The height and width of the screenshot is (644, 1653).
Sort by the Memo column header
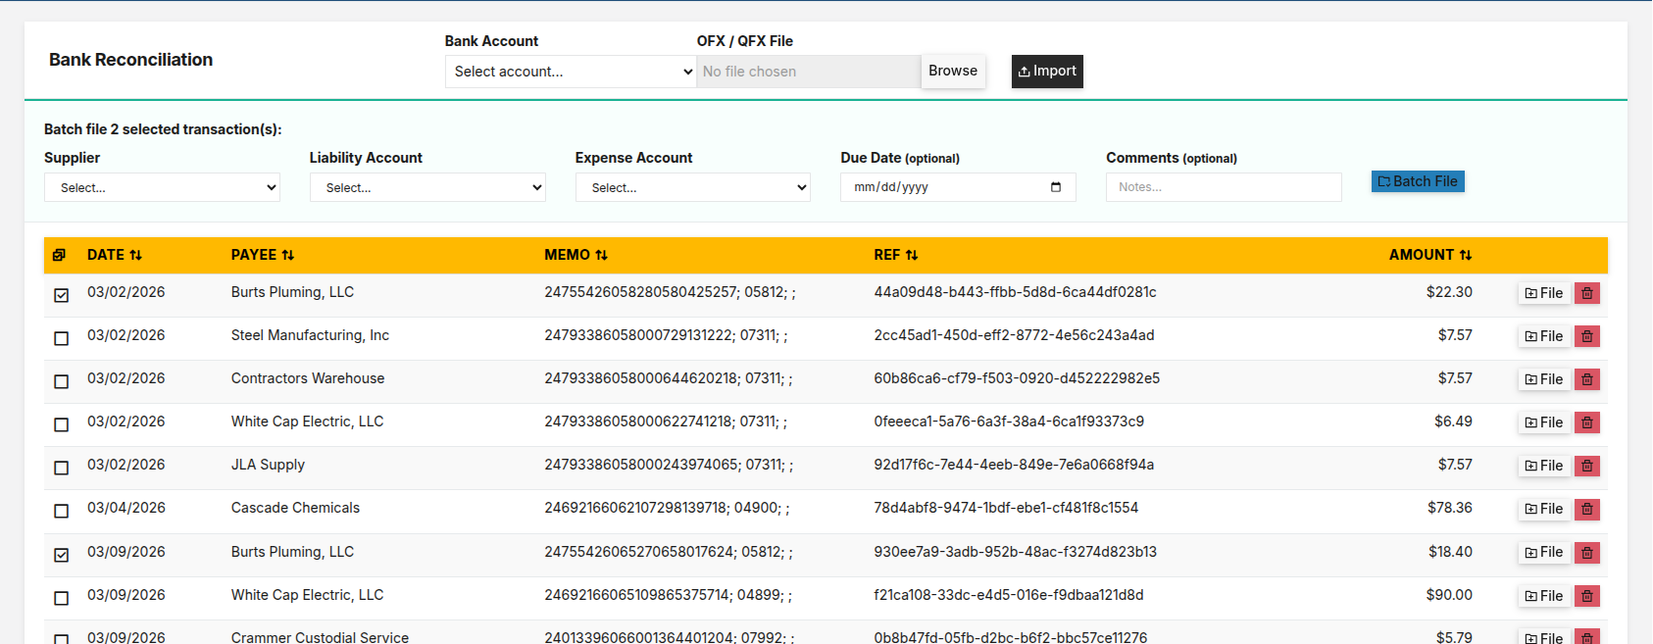coord(576,255)
